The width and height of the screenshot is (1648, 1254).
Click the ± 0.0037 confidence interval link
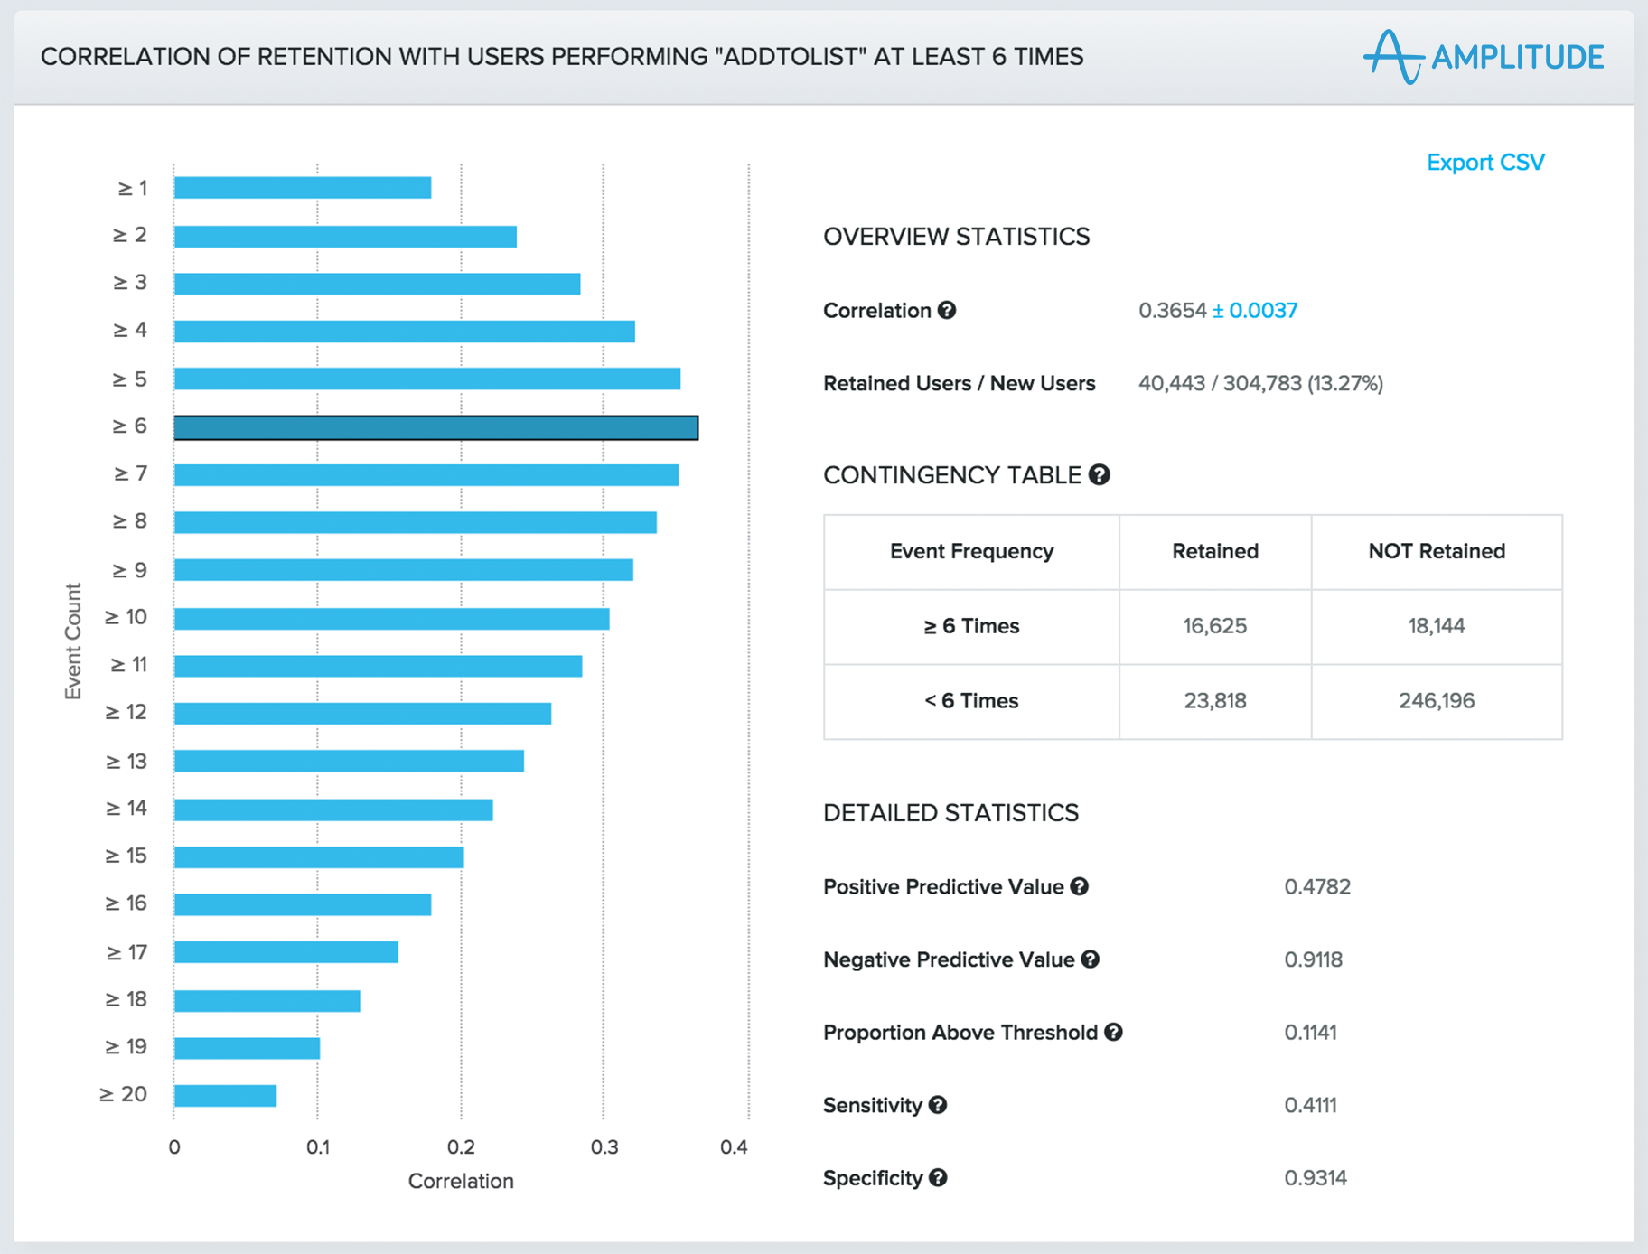pyautogui.click(x=1254, y=311)
